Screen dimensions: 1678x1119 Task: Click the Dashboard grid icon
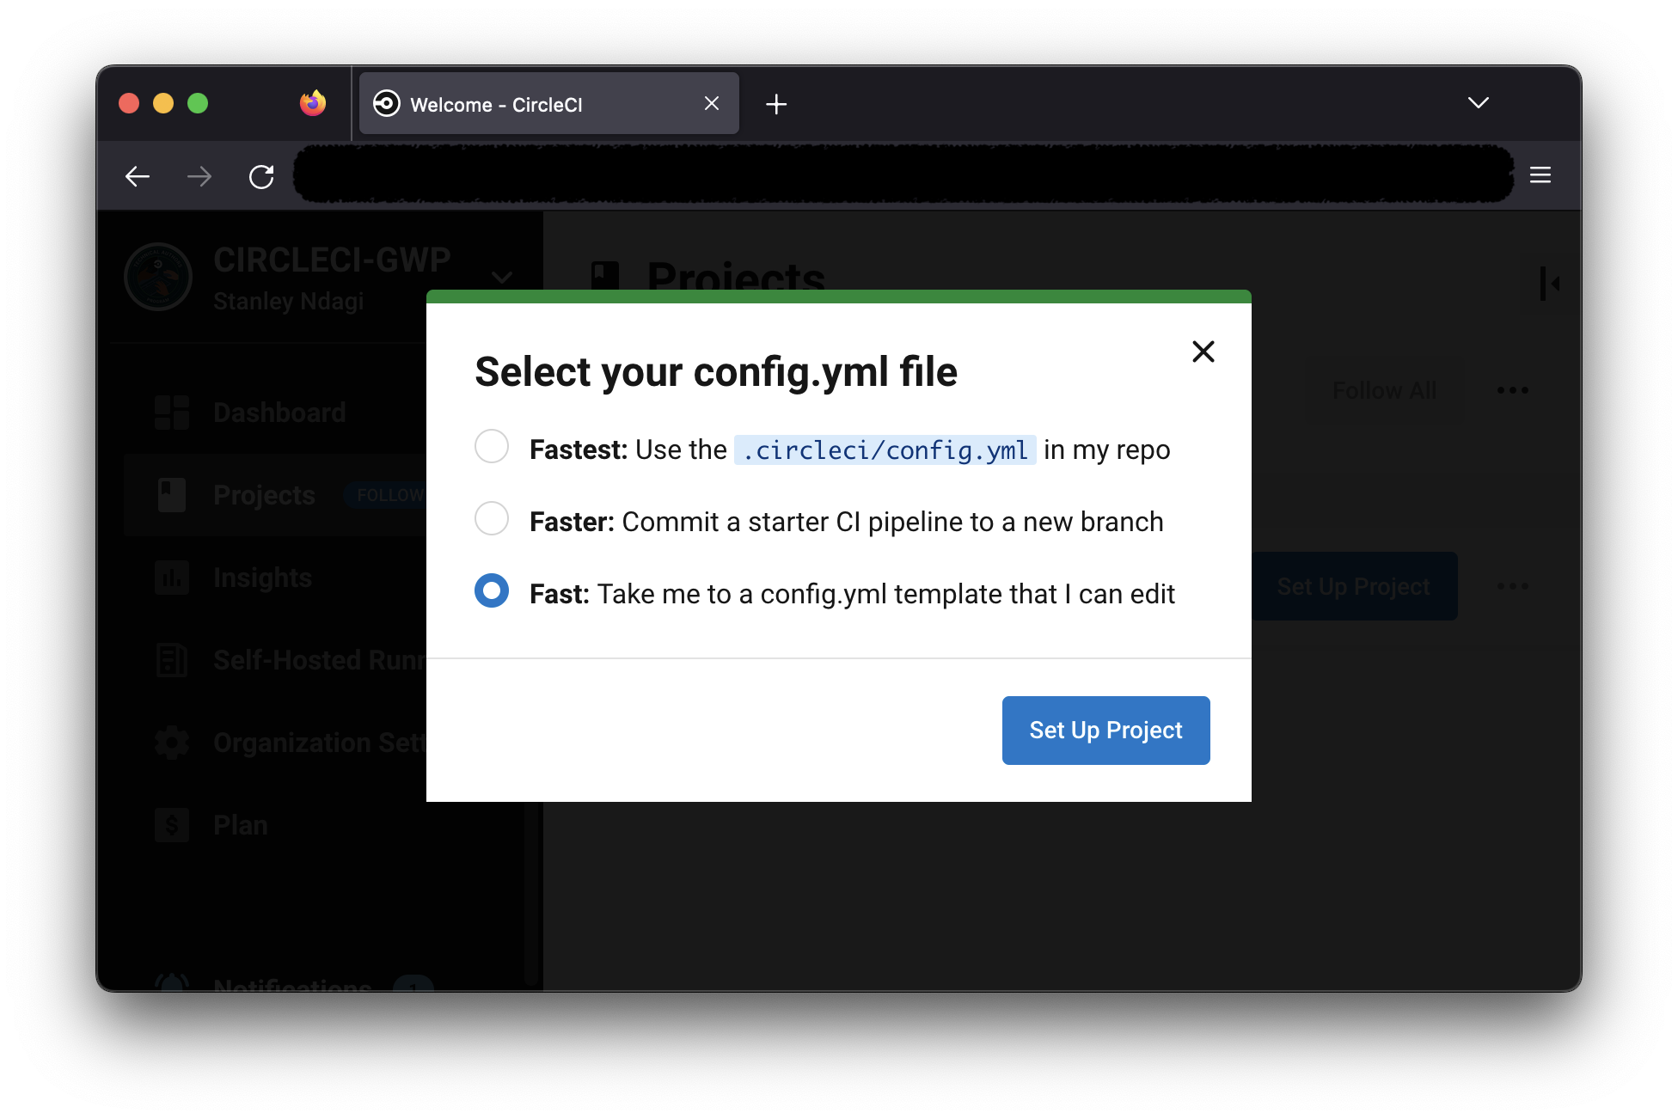(x=172, y=413)
